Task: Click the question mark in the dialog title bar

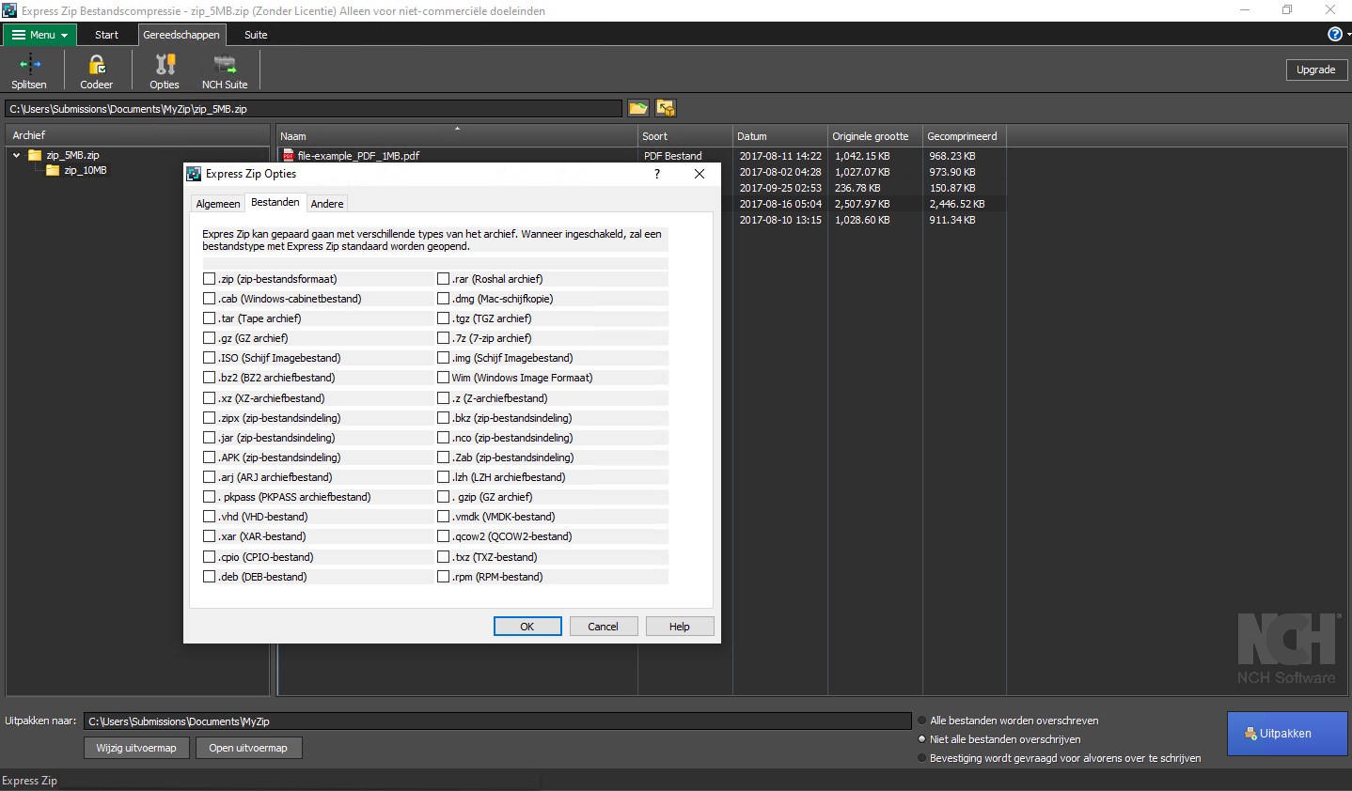Action: coord(657,174)
